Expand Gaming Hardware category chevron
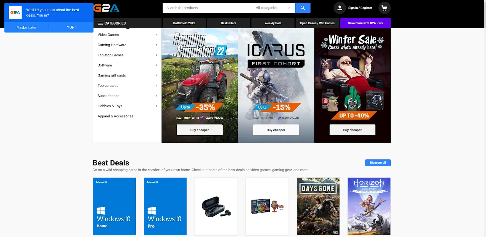The height and width of the screenshot is (237, 486). pyautogui.click(x=156, y=45)
